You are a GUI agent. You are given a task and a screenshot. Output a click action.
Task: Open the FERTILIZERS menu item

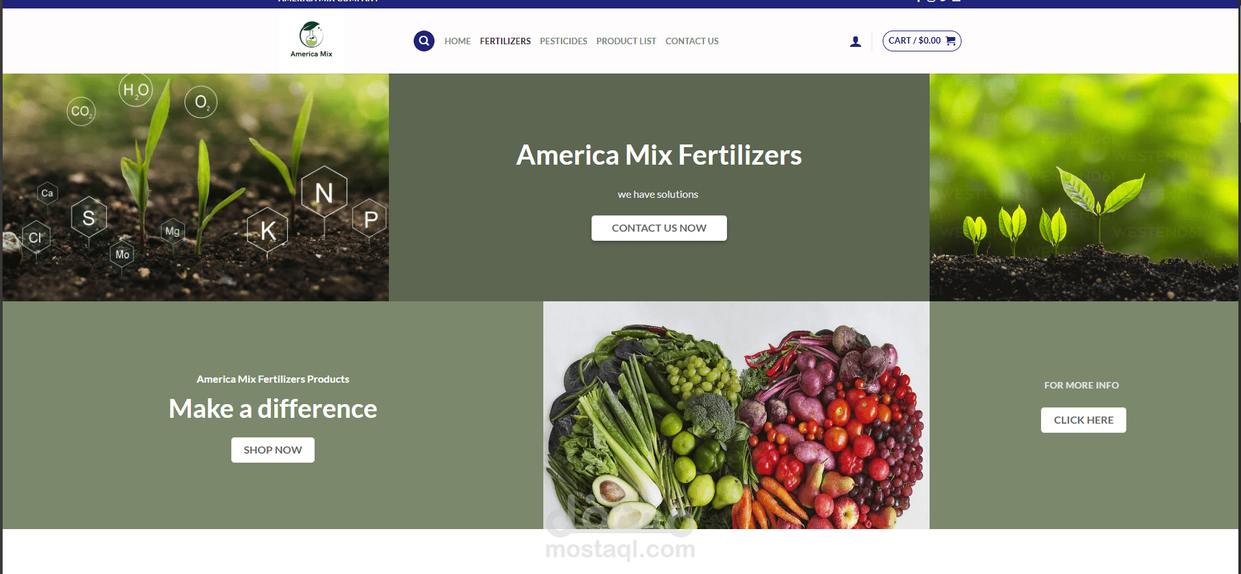tap(506, 41)
